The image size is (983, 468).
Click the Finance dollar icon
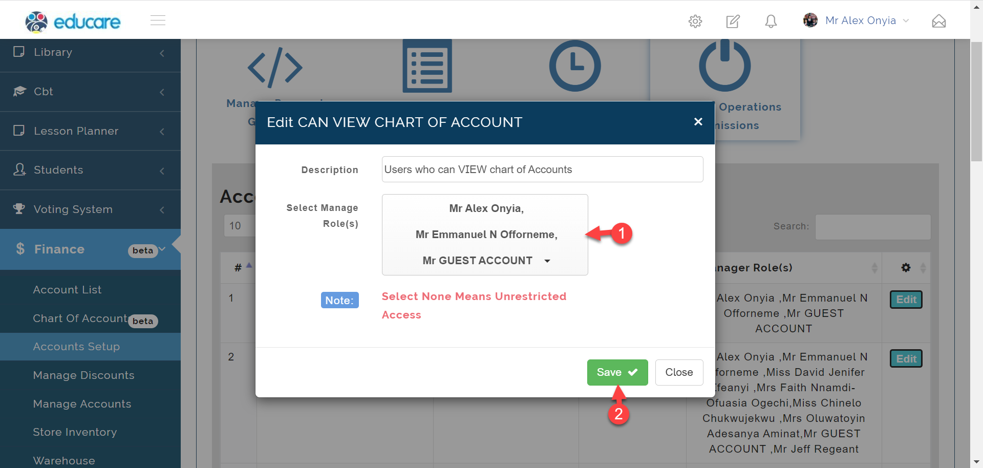20,249
